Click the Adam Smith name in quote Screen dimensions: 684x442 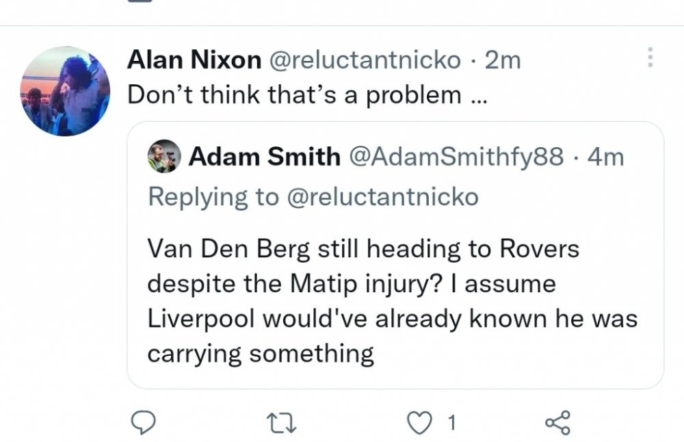pos(264,157)
